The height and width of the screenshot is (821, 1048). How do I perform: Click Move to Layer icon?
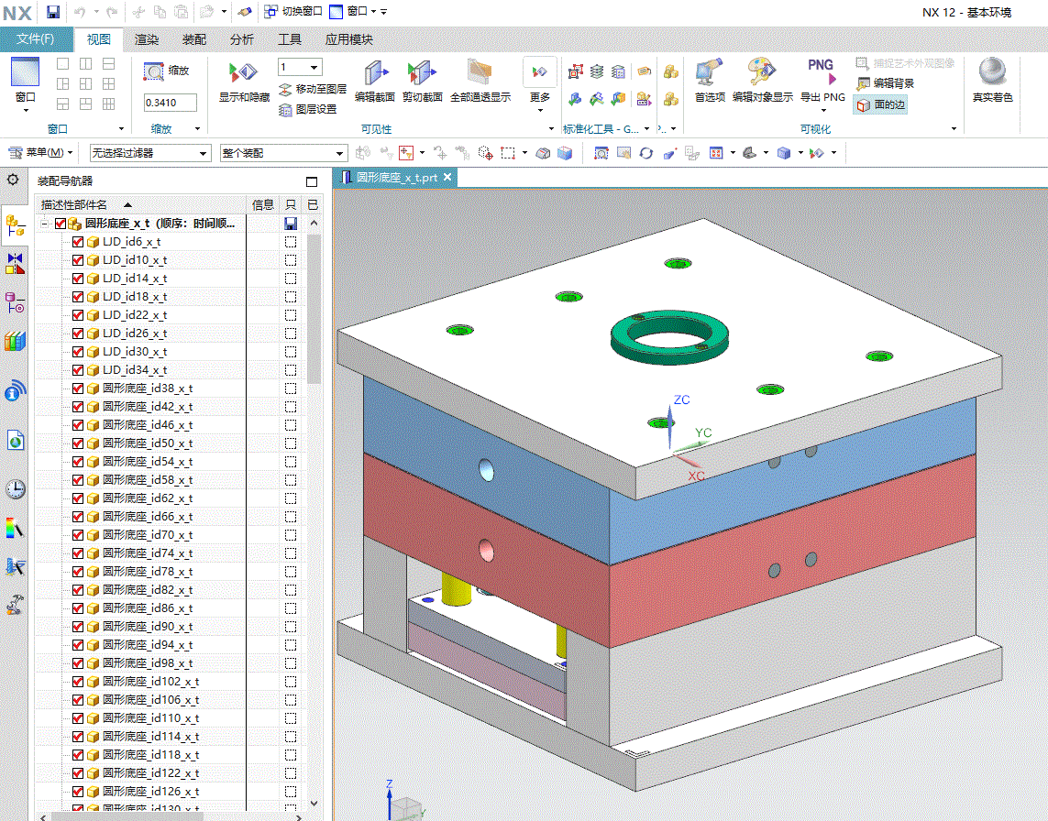click(285, 90)
